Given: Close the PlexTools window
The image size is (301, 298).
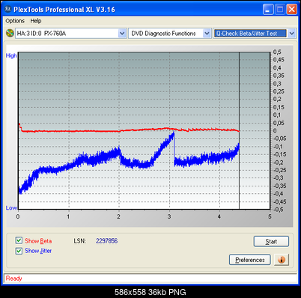Looking at the screenshot, I should [x=291, y=10].
